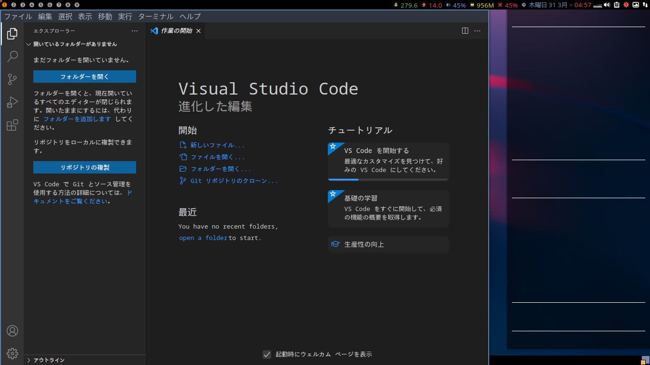Switch to workspace 9 in top bar
This screenshot has height=365, width=650.
pos(77,5)
